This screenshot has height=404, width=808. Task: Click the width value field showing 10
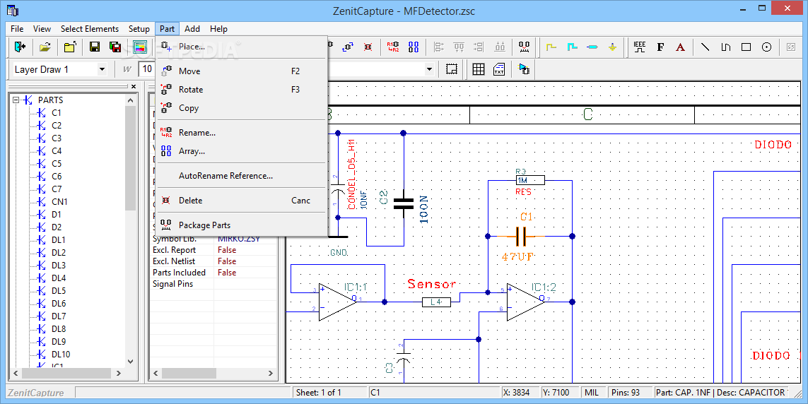[147, 69]
